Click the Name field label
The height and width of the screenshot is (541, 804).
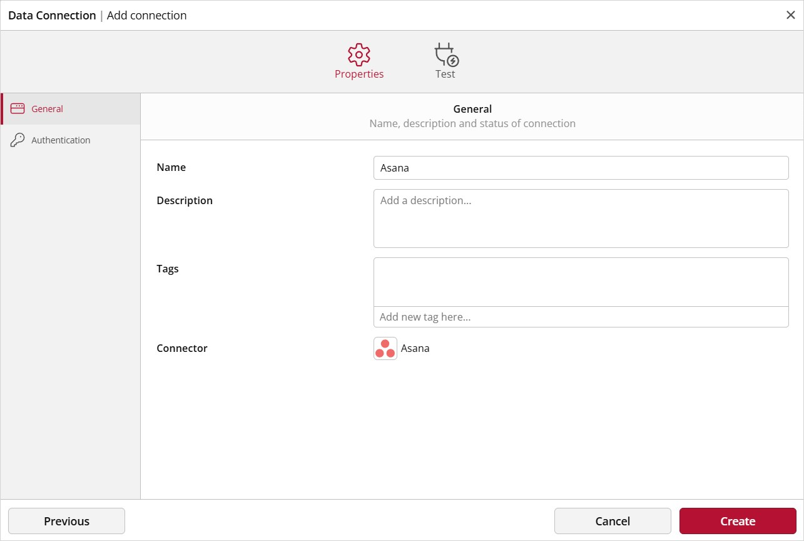pyautogui.click(x=171, y=168)
